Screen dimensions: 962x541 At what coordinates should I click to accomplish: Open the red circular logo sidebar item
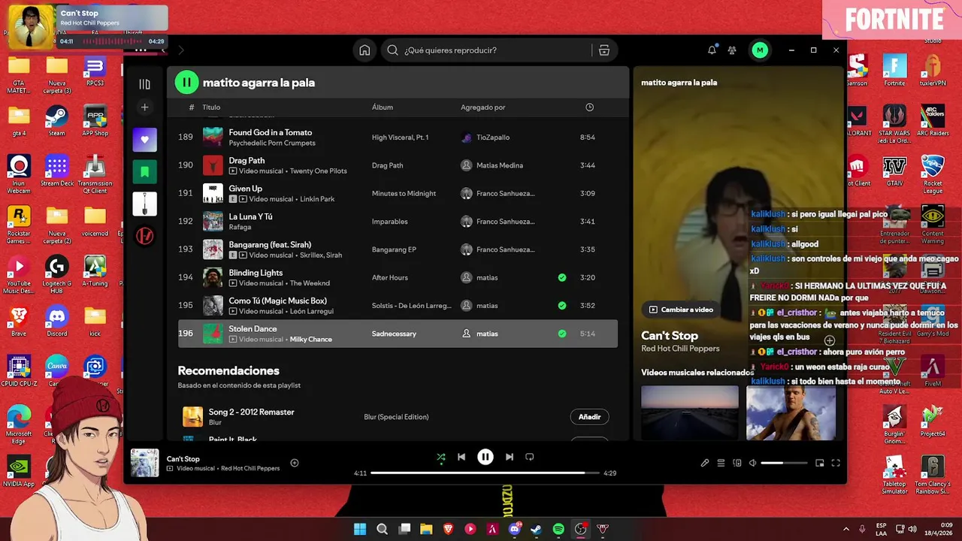coord(145,235)
